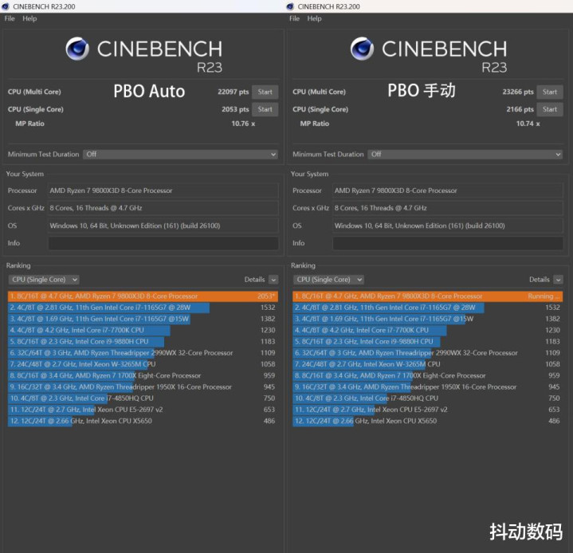The width and height of the screenshot is (573, 553).
Task: Select Ryzen 7 1700X row in left window
Action: coord(143,375)
